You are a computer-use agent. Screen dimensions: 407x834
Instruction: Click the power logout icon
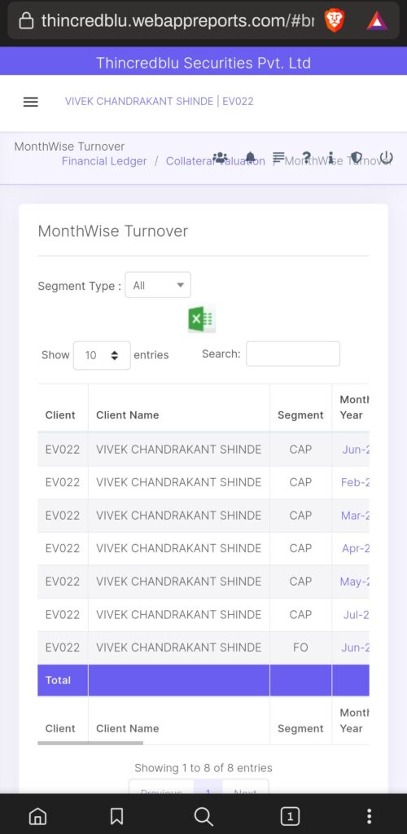tap(387, 157)
